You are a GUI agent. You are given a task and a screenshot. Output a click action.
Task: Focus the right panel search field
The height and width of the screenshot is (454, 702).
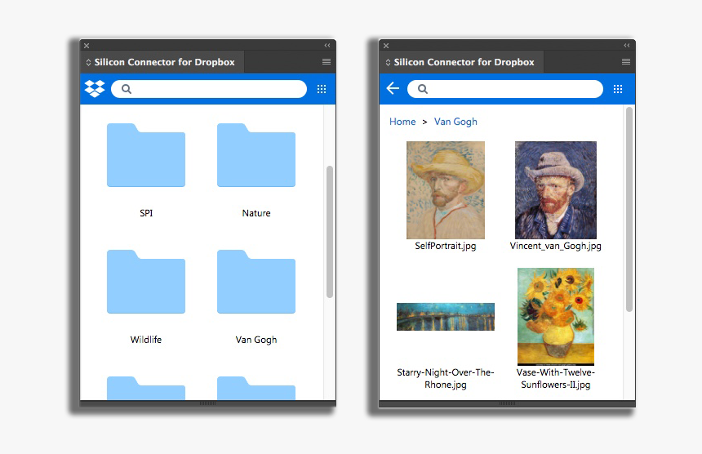(x=505, y=89)
